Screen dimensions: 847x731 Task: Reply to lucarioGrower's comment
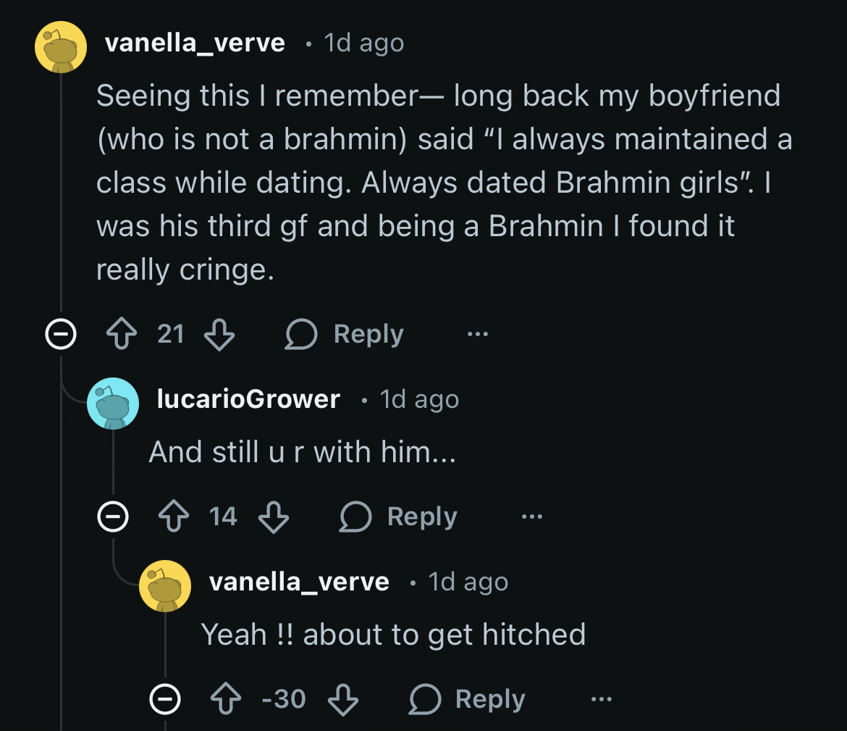click(x=399, y=517)
